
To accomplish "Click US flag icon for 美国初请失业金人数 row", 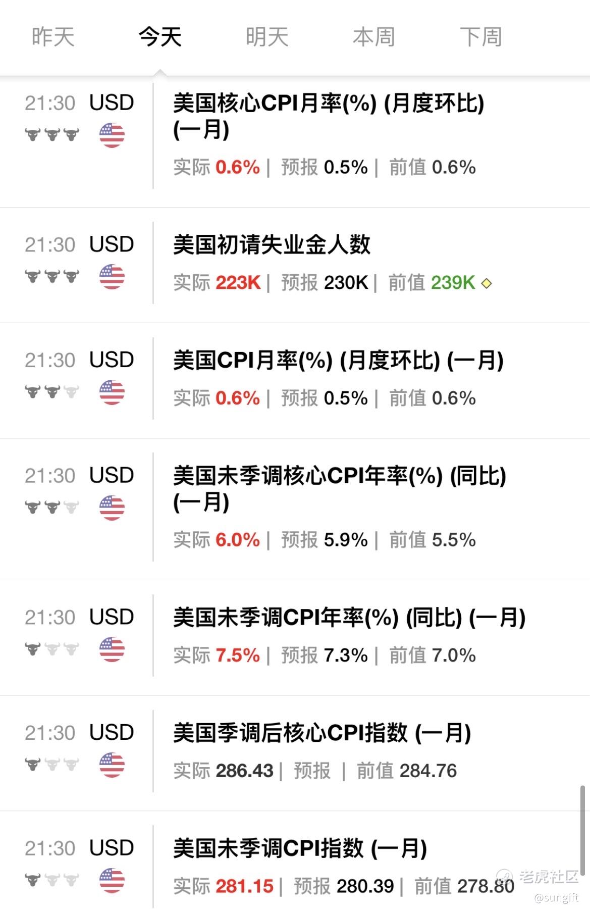I will [x=112, y=277].
